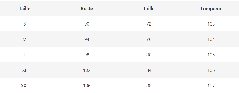Select waist value 72
Image resolution: width=239 pixels, height=93 pixels.
(149, 24)
